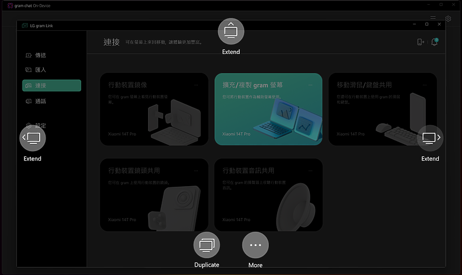Open options menu on 行動裝置鏡像 card
Image resolution: width=462 pixels, height=275 pixels.
point(196,85)
